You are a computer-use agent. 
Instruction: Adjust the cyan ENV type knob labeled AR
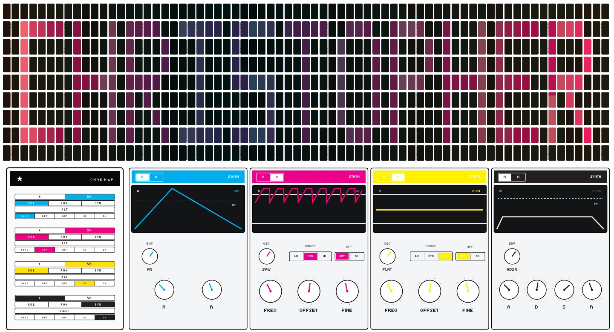(150, 256)
